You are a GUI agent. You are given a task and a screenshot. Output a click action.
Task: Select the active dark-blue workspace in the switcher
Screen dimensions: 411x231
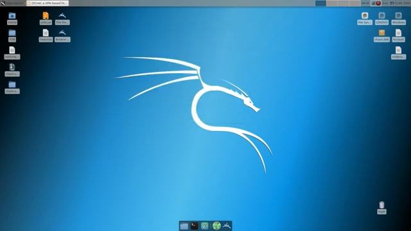click(x=321, y=3)
